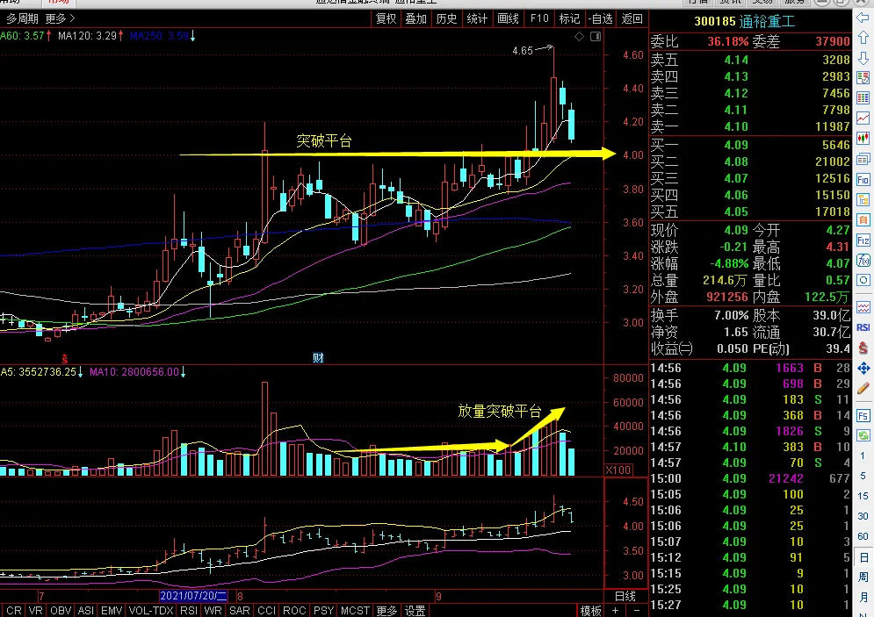Viewport: 874px width, 617px height.
Task: Click the 2021/07/20/二 date marker
Action: tap(193, 596)
